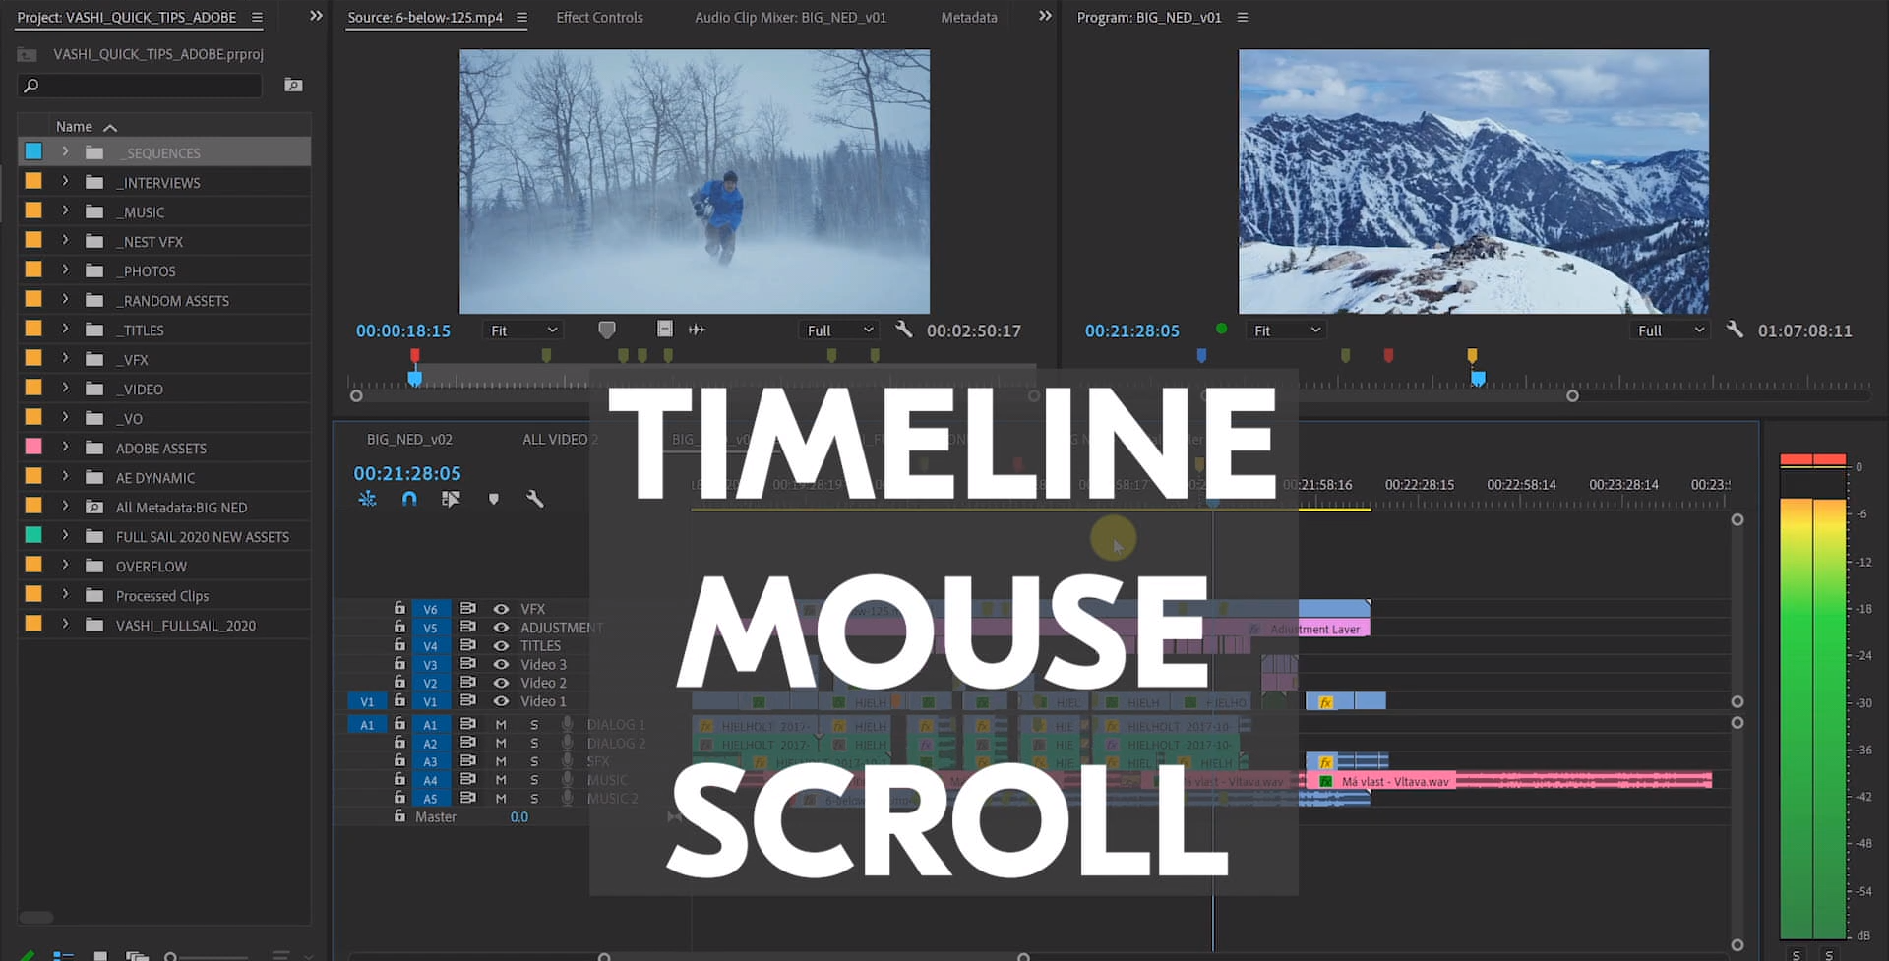Solo the A3 SFX track

click(x=534, y=761)
